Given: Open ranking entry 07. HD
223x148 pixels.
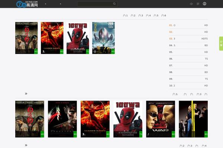Looking at the screenshot, I should coord(188,65).
